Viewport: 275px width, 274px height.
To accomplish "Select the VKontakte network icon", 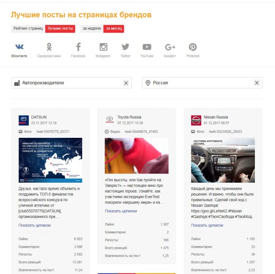I will 19,47.
